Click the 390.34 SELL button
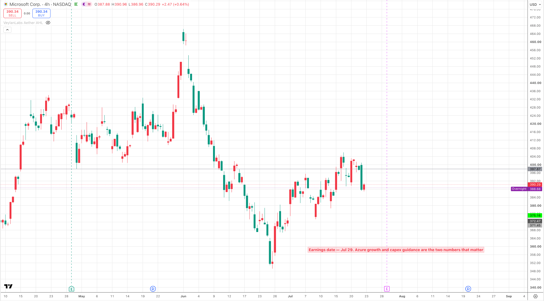The width and height of the screenshot is (544, 301). coord(12,13)
